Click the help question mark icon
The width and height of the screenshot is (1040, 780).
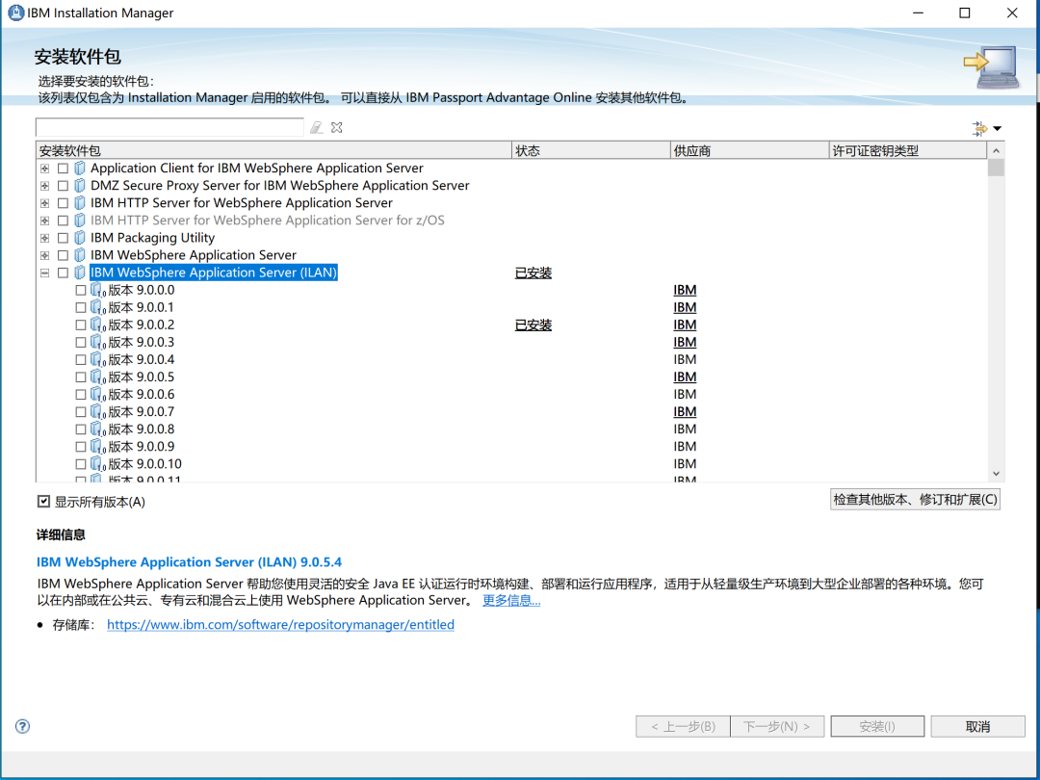tap(22, 726)
